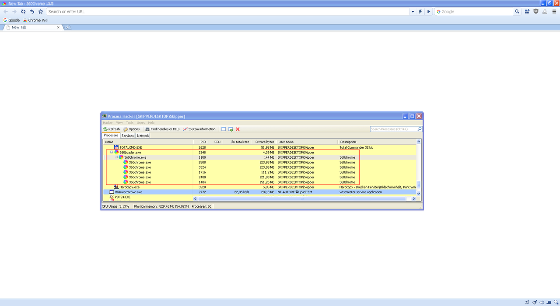The height and width of the screenshot is (306, 560).
Task: Open the Hacker menu
Action: [108, 123]
